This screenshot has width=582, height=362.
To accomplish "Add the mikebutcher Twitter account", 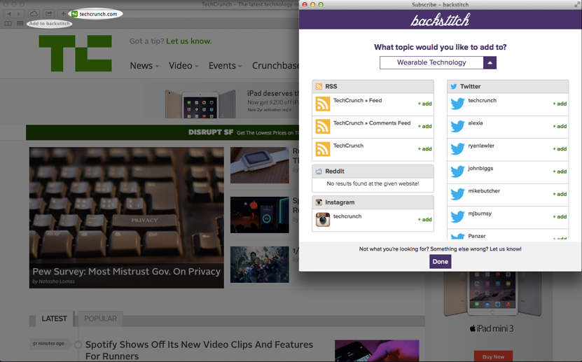I will click(560, 195).
